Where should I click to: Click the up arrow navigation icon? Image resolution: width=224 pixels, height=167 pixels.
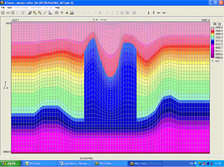(x=154, y=13)
